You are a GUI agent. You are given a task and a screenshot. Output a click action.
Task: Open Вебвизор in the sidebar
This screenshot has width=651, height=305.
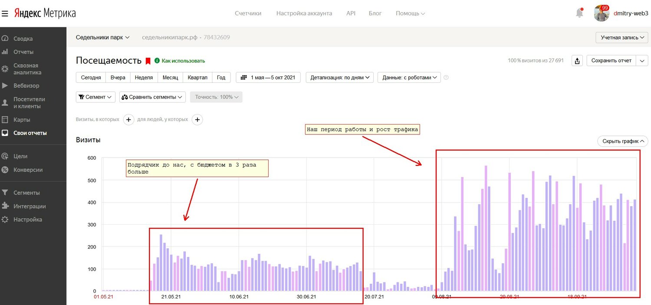tap(26, 85)
